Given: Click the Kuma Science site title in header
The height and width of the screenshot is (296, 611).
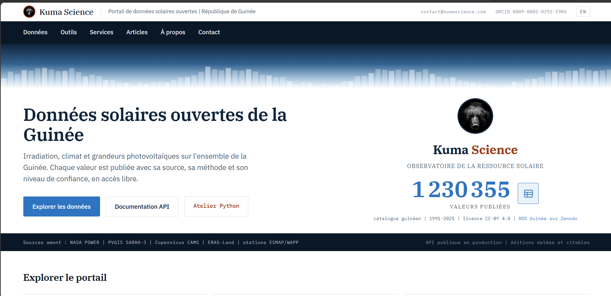Looking at the screenshot, I should tap(66, 12).
